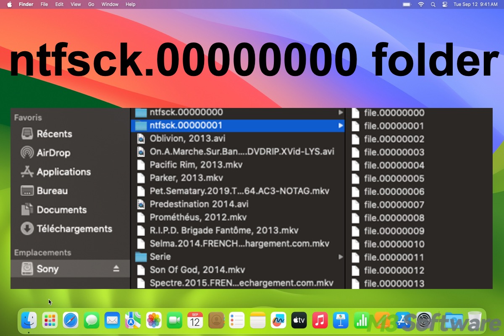This screenshot has height=336, width=504.
Task: Select file.00000007 in the file list
Action: point(394,205)
